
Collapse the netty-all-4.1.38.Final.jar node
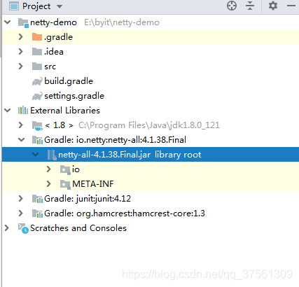[x=36, y=155]
